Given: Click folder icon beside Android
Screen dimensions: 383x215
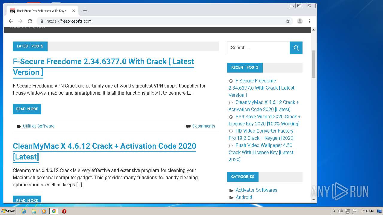Looking at the screenshot, I should point(231,198).
